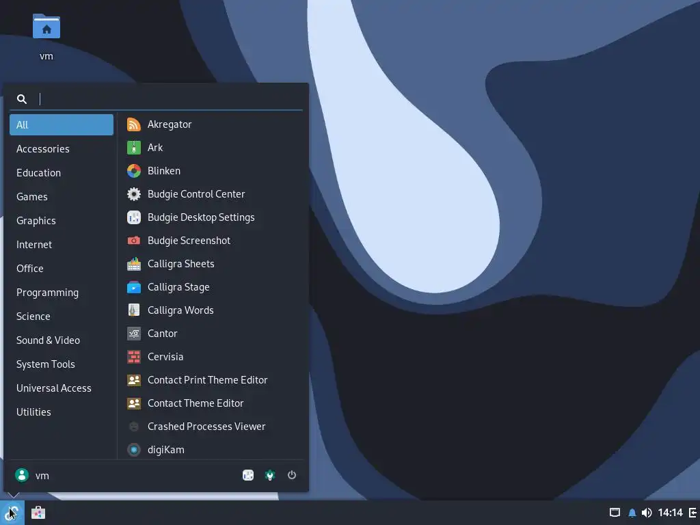Click the "digiKam" text

click(x=166, y=450)
